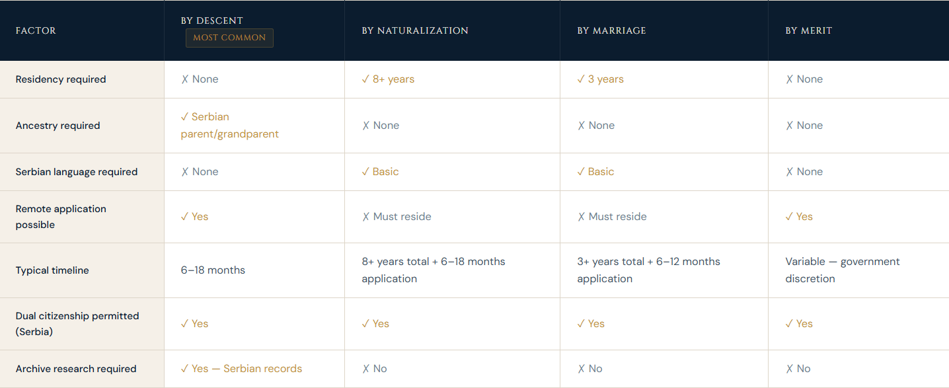Click checkmark beside Serbian parent/grandparent
This screenshot has height=388, width=949.
pyautogui.click(x=184, y=117)
